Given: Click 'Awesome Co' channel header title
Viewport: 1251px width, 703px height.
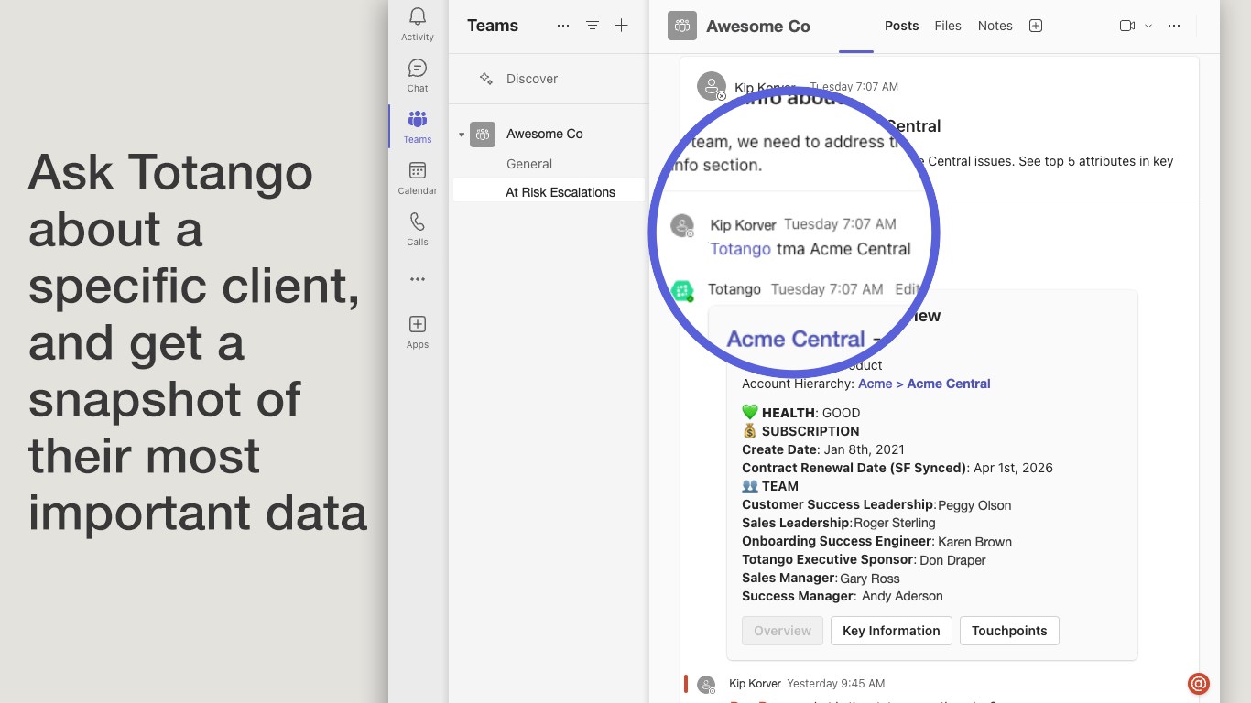Looking at the screenshot, I should click(x=758, y=27).
